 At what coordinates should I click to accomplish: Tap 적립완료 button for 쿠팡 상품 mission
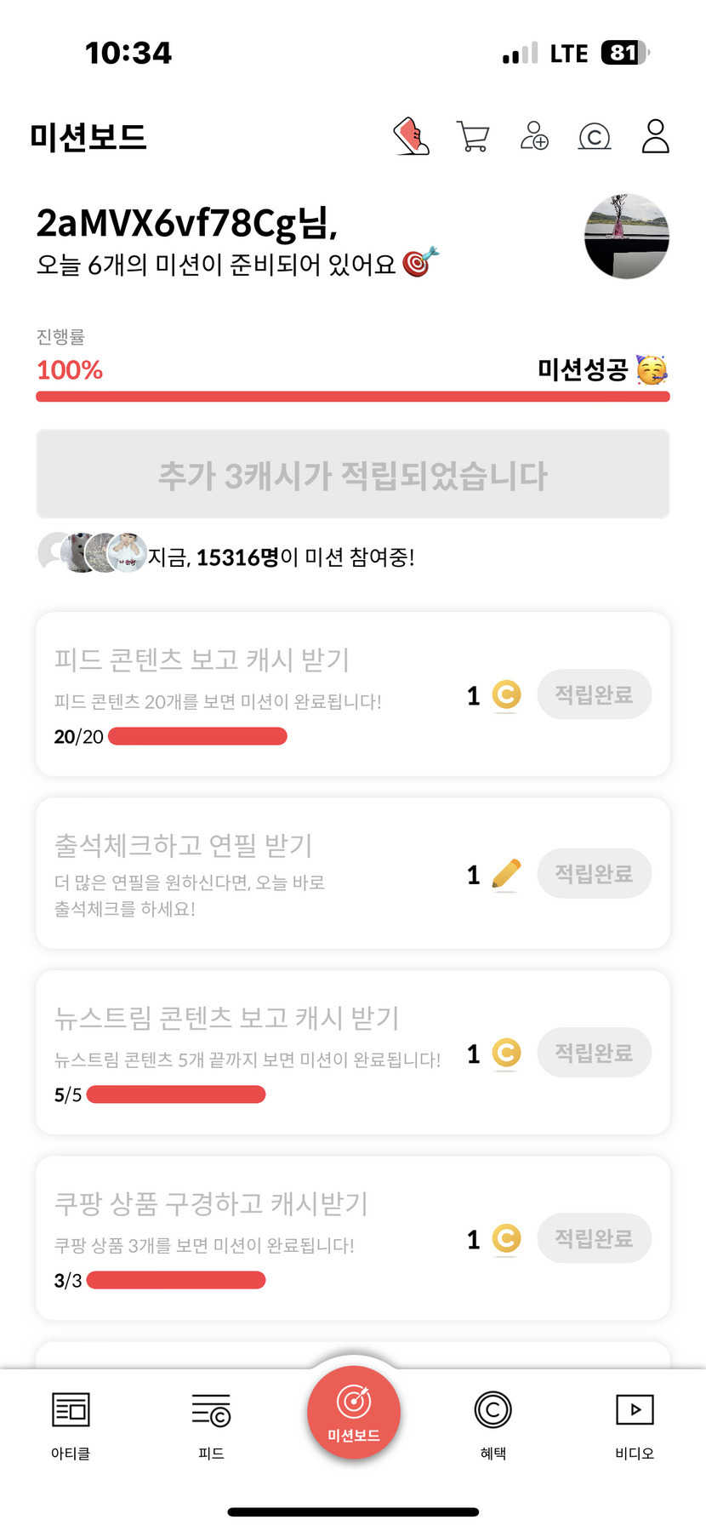coord(594,1238)
